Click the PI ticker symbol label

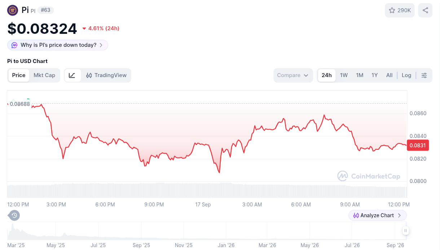coord(33,11)
